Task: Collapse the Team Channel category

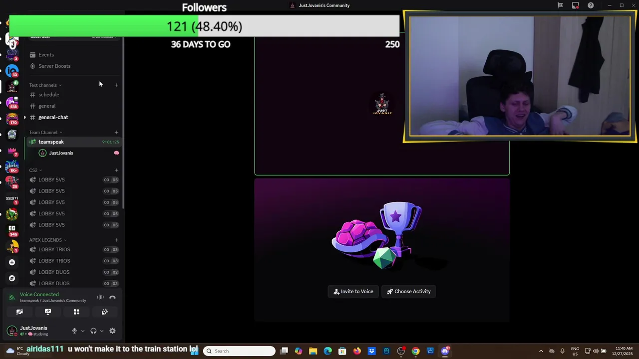Action: [45, 133]
